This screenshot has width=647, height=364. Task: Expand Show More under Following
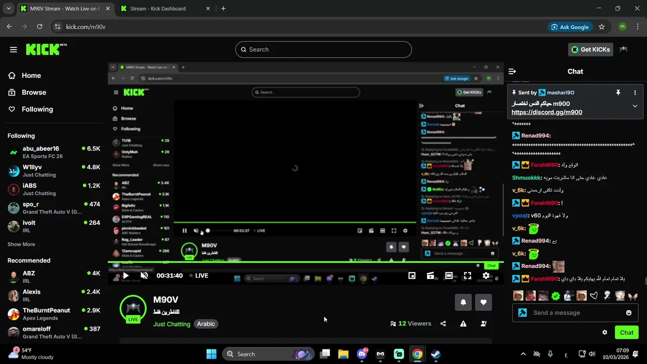click(x=21, y=244)
